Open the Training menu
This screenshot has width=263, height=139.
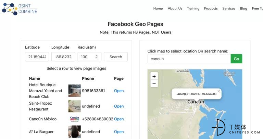point(193,8)
